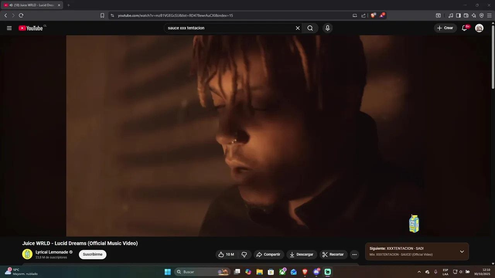Click the browser address bar URL
The height and width of the screenshot is (278, 495).
[x=175, y=15]
